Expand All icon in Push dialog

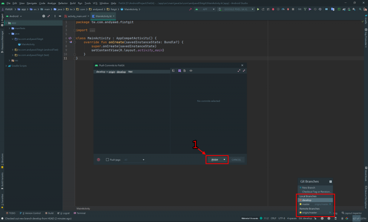[x=239, y=71]
